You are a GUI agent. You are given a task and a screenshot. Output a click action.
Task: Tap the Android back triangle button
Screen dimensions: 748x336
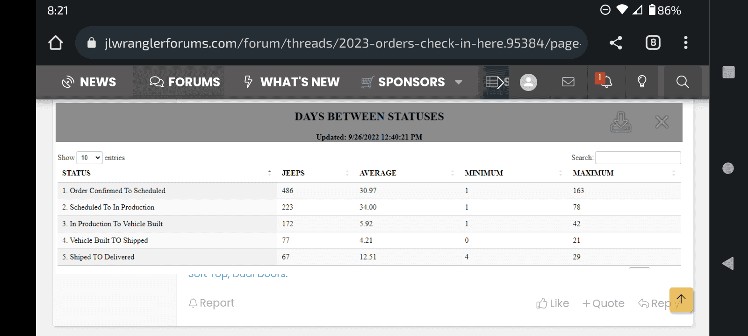[x=728, y=264]
